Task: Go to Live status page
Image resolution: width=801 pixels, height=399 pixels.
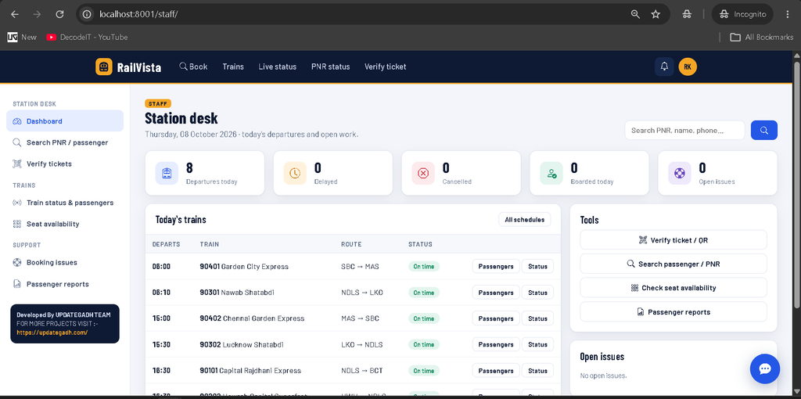Action: pyautogui.click(x=278, y=66)
